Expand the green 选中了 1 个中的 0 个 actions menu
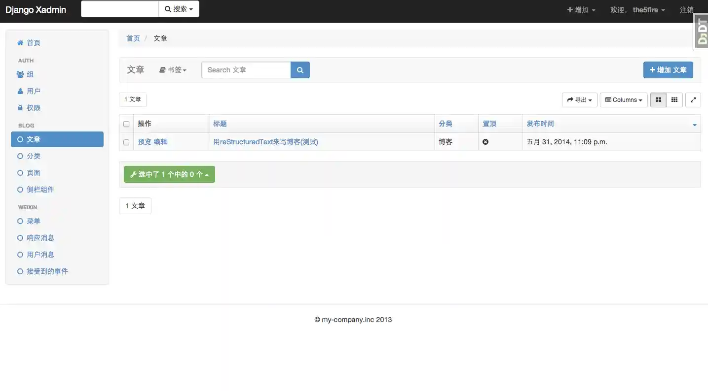The width and height of the screenshot is (708, 391). (169, 174)
